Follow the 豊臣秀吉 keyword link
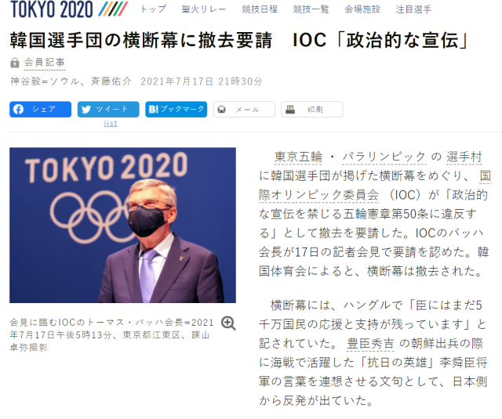This screenshot has height=419, width=502. tap(370, 344)
